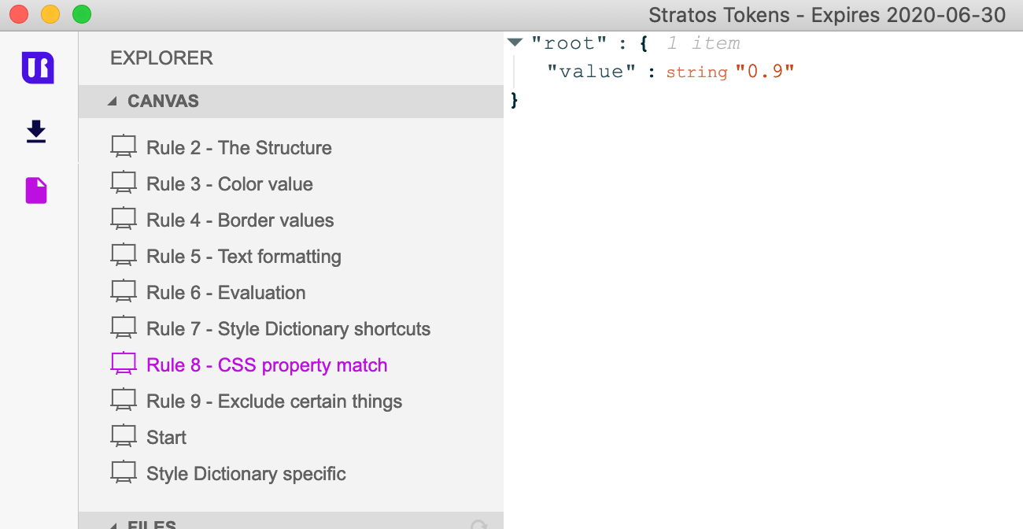The height and width of the screenshot is (529, 1023).
Task: Click the CANVAS section header label
Action: 163,102
